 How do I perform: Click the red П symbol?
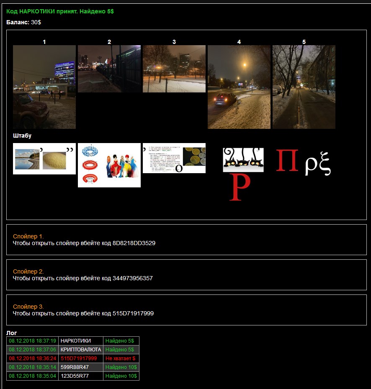287,161
